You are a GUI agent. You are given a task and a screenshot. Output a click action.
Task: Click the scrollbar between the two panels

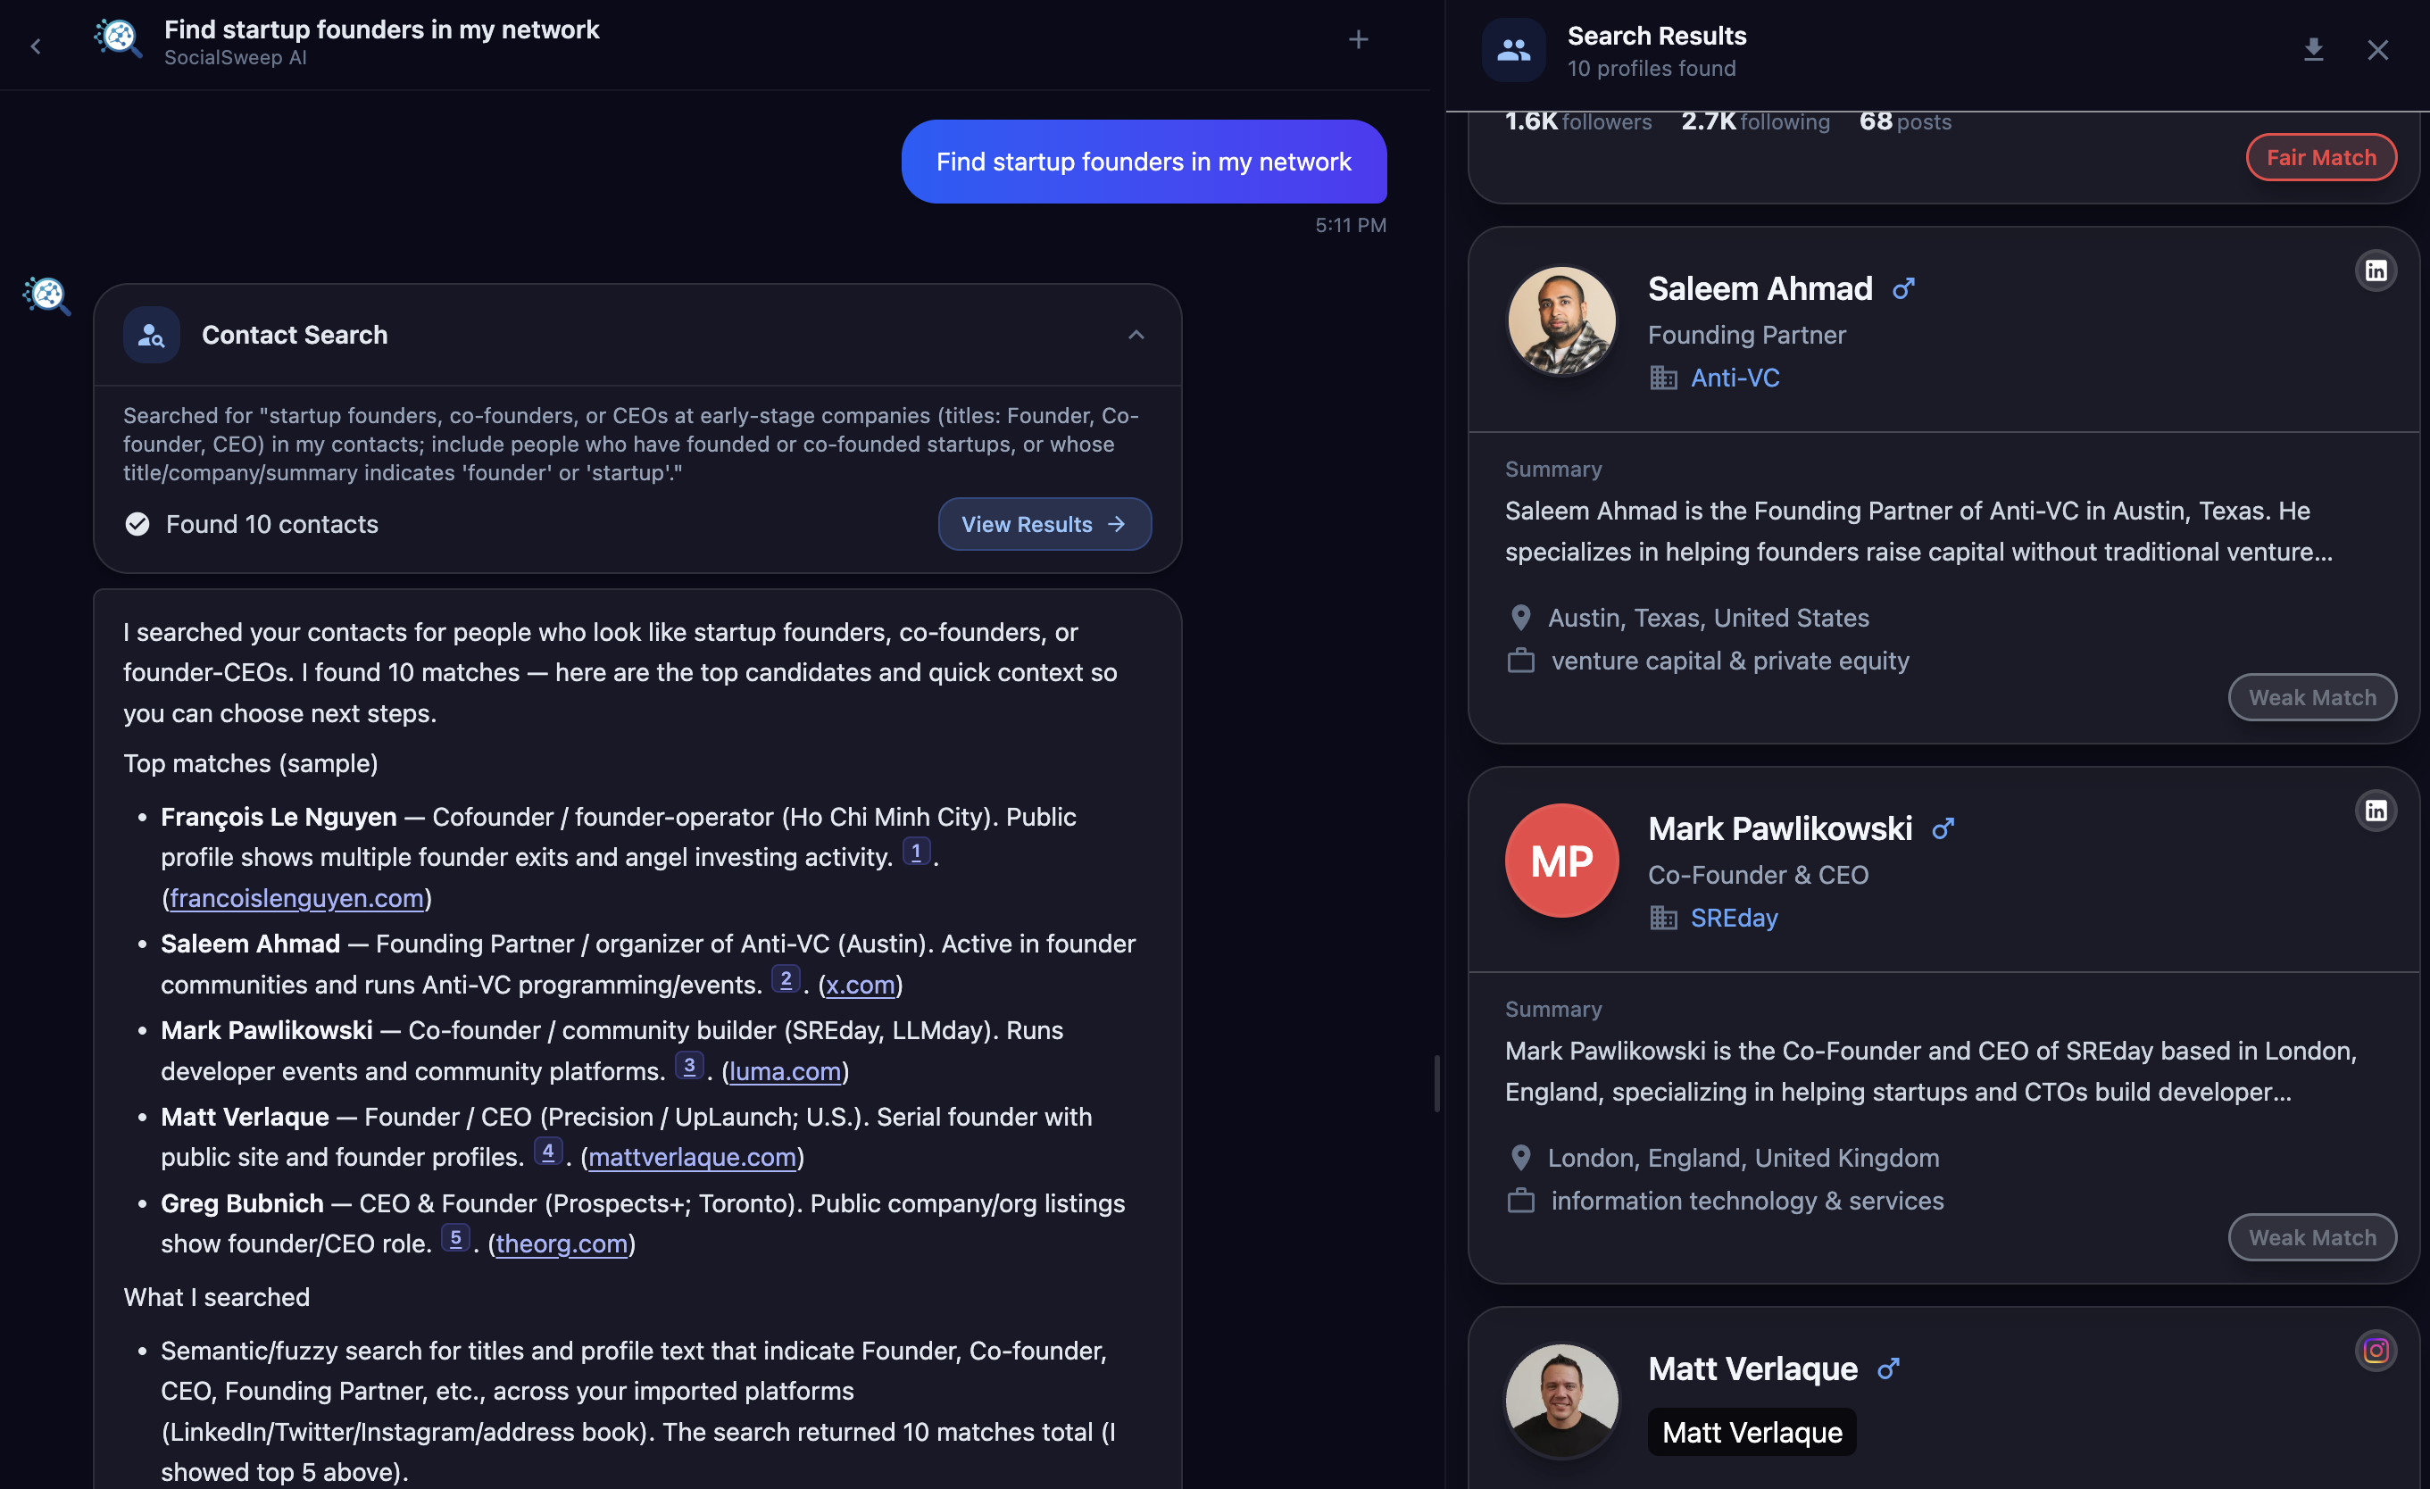1437,1085
